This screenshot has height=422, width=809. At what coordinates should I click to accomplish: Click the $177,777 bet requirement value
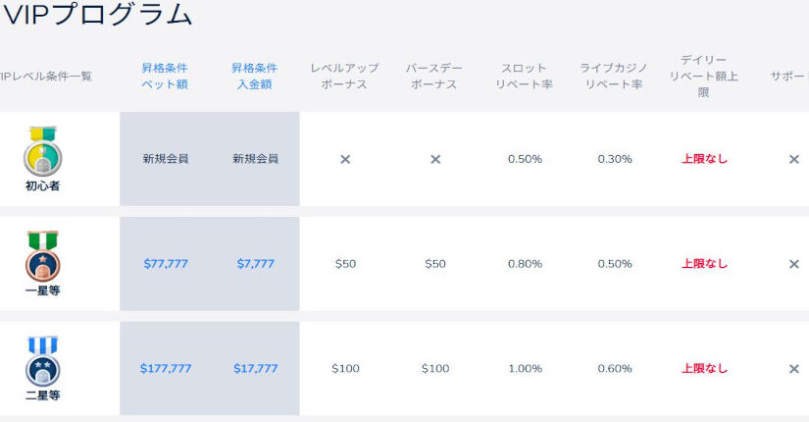165,369
